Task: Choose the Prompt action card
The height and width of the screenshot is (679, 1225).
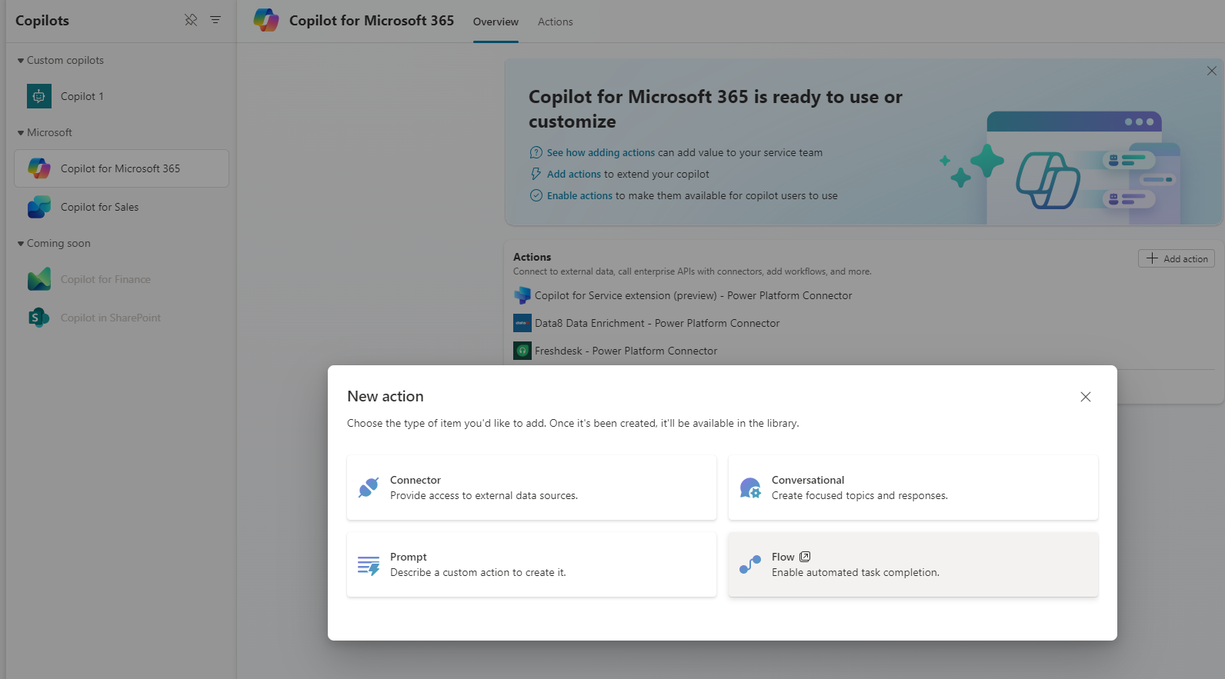Action: tap(532, 564)
